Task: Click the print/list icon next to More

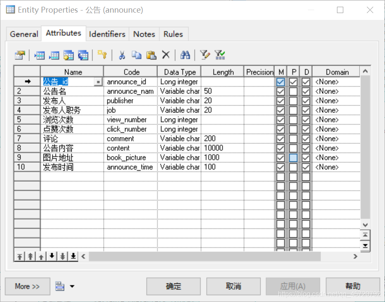Action: pos(60,286)
